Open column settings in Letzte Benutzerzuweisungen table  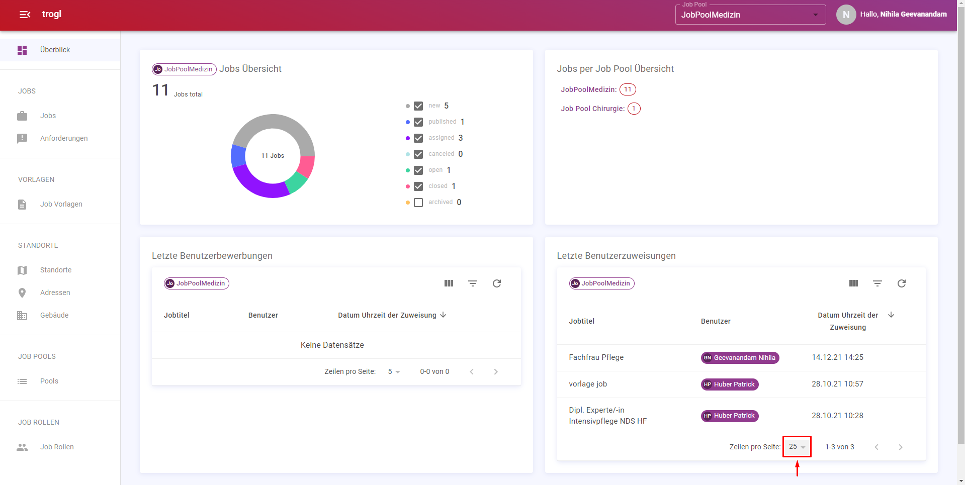pos(853,283)
